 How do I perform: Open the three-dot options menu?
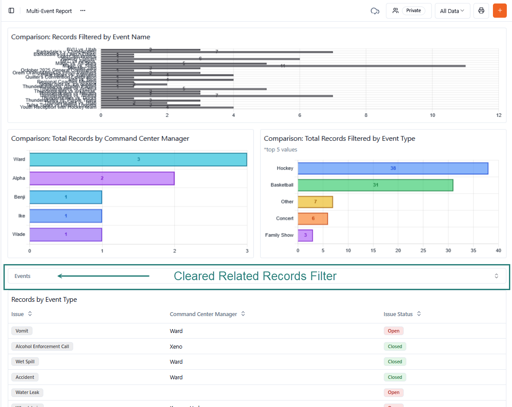[x=83, y=11]
